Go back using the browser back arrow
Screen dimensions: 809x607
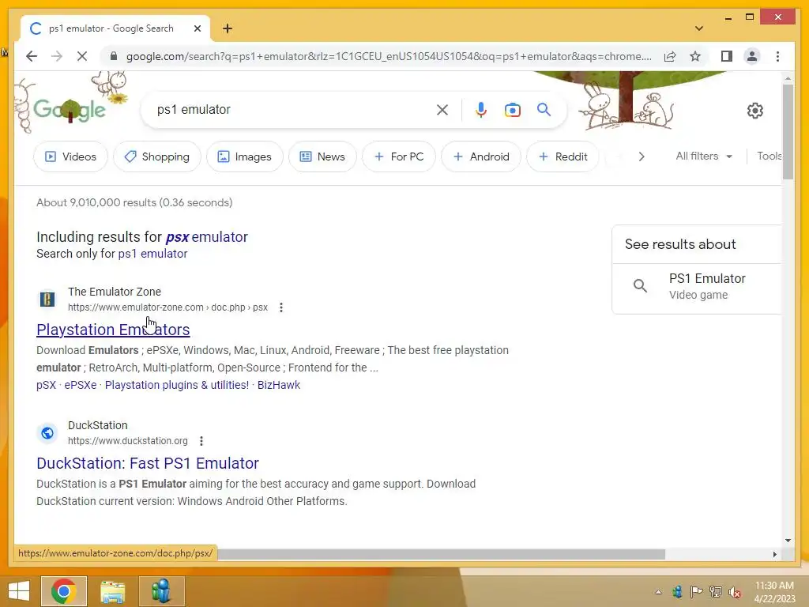pos(32,56)
